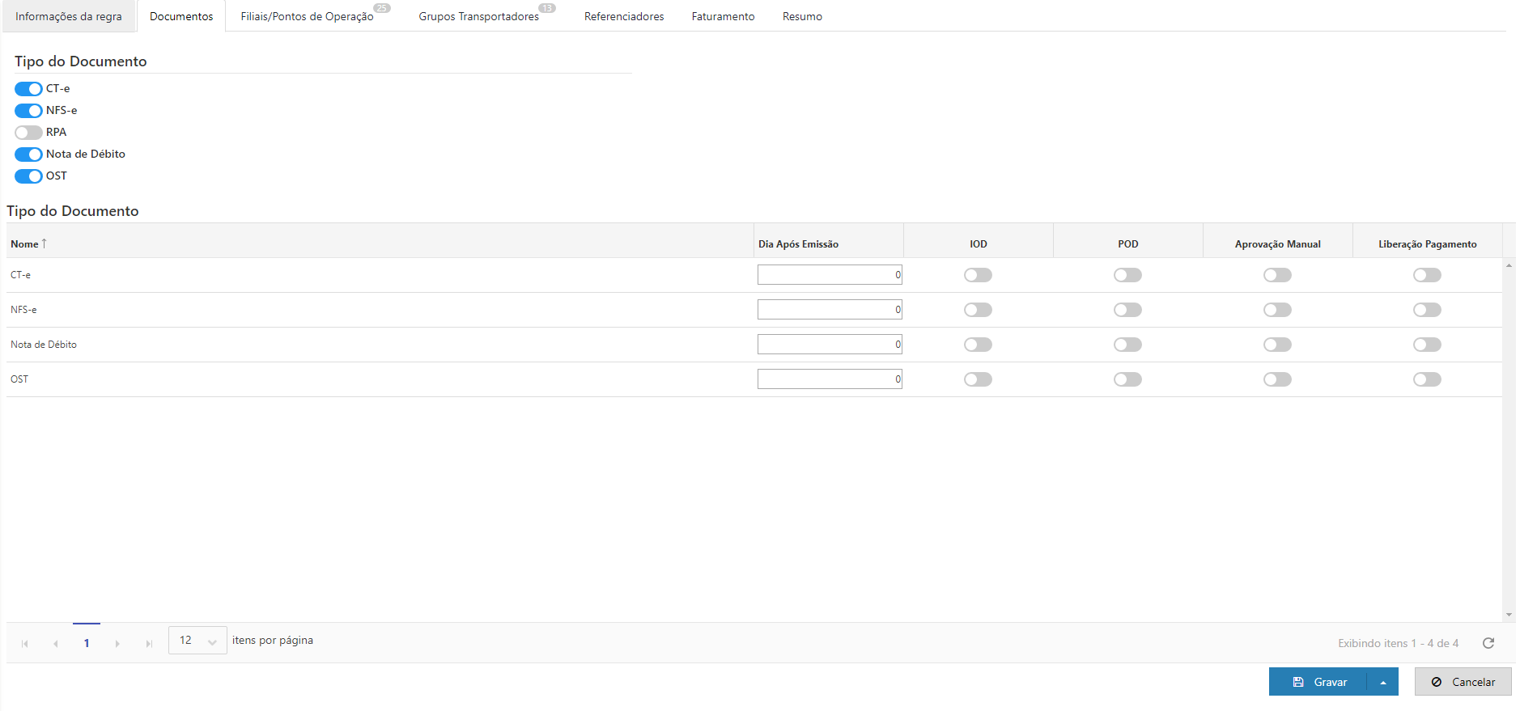
Task: Enable Liberação Pagamento for the OST row
Action: click(1427, 379)
